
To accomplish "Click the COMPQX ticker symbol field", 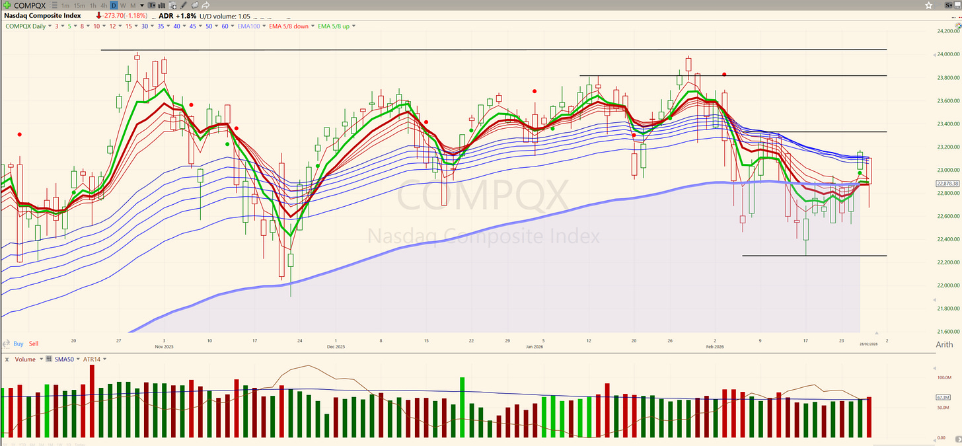I will pos(30,6).
